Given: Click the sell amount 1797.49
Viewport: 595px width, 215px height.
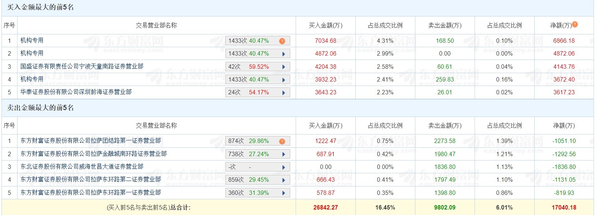Looking at the screenshot, I should (x=445, y=180).
